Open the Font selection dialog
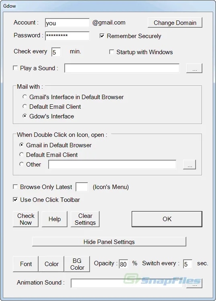This screenshot has height=301, width=216. [26, 264]
